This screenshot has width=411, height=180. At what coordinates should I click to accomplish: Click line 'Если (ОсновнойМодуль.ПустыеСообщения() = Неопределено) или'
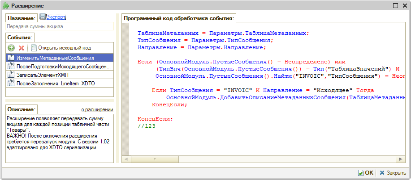point(242,62)
